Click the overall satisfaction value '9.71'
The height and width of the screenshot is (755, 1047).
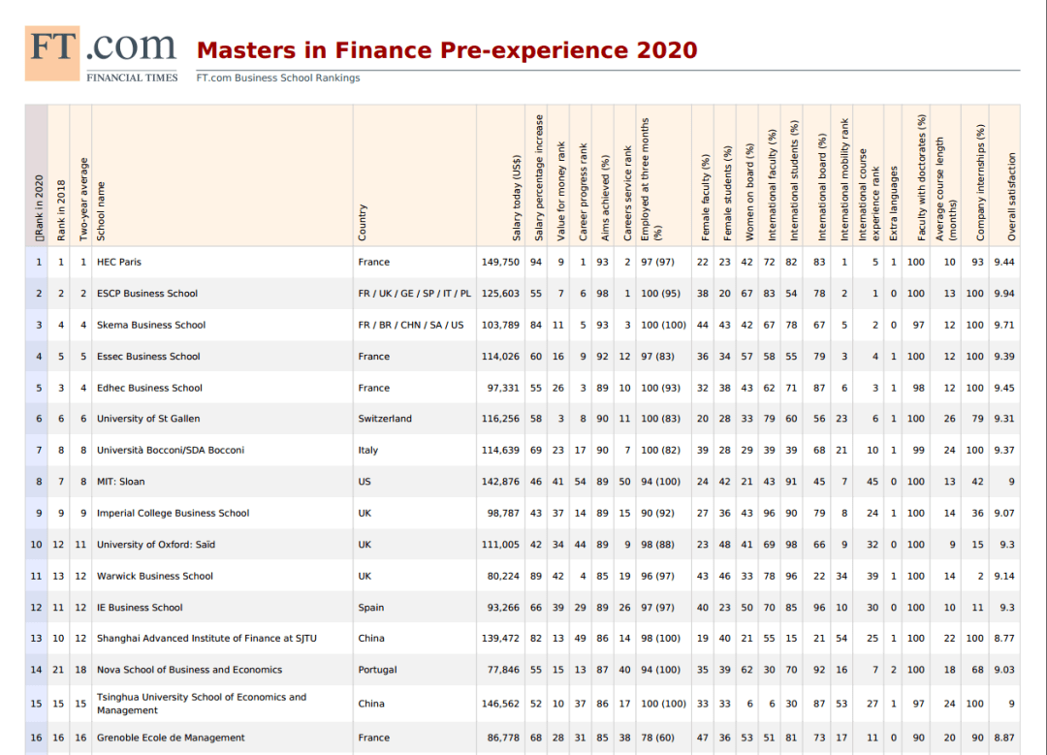[1004, 325]
